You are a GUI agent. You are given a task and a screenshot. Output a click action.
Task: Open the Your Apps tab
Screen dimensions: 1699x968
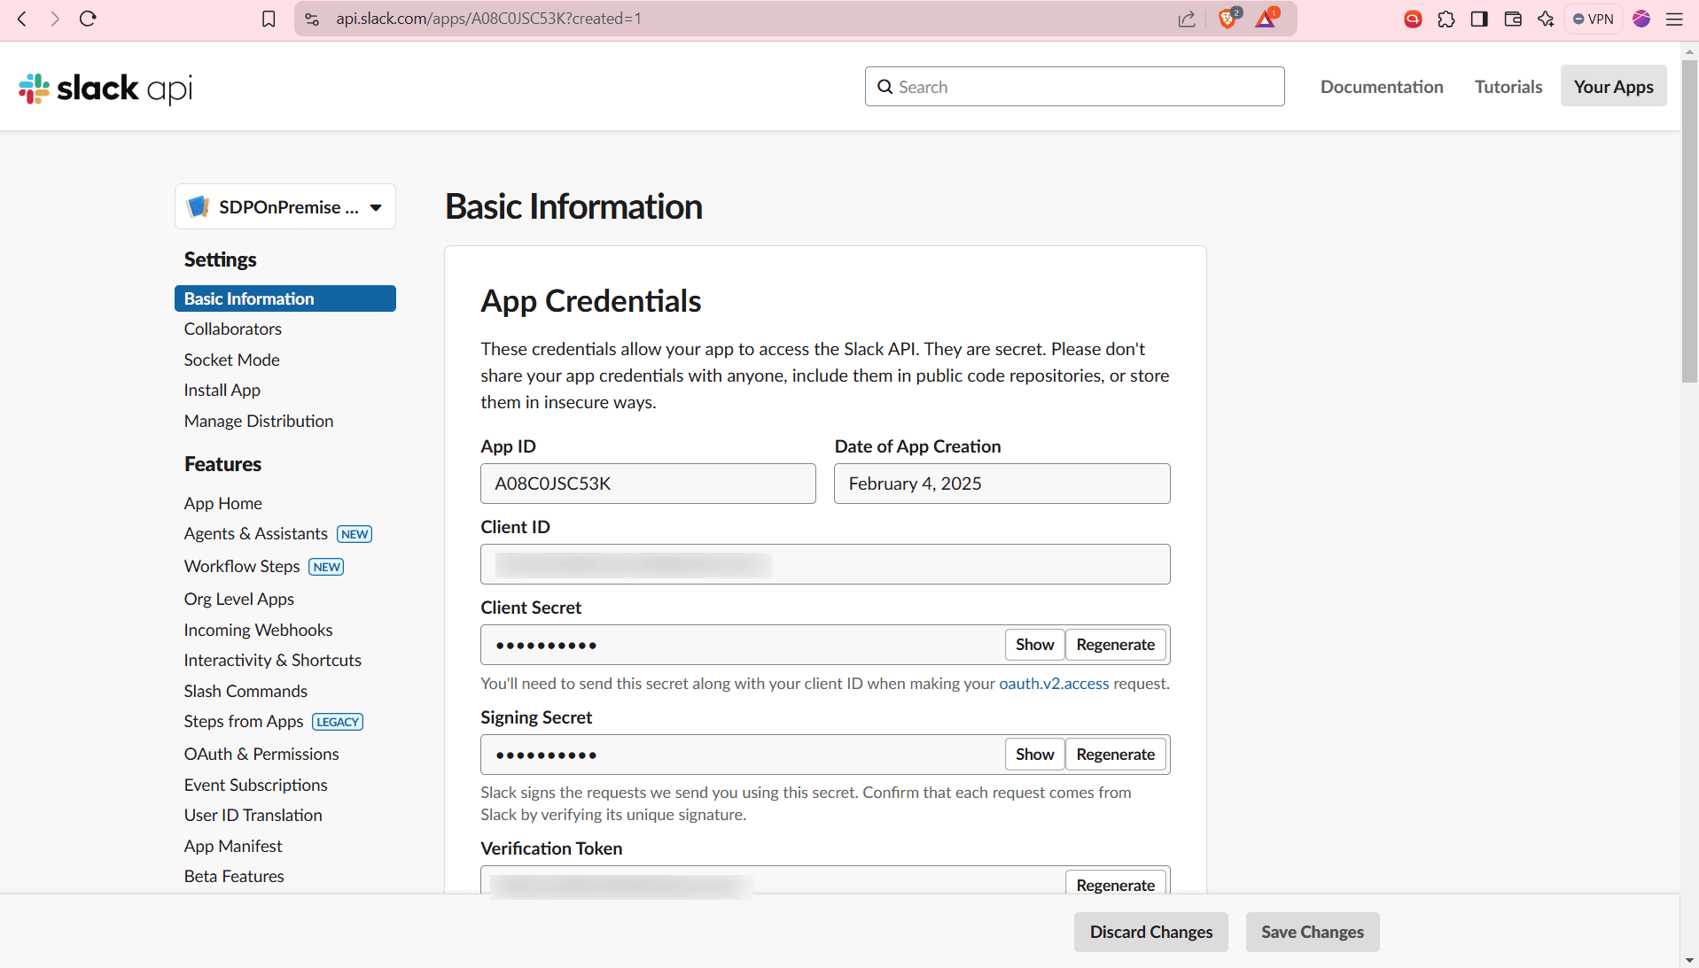(x=1613, y=87)
